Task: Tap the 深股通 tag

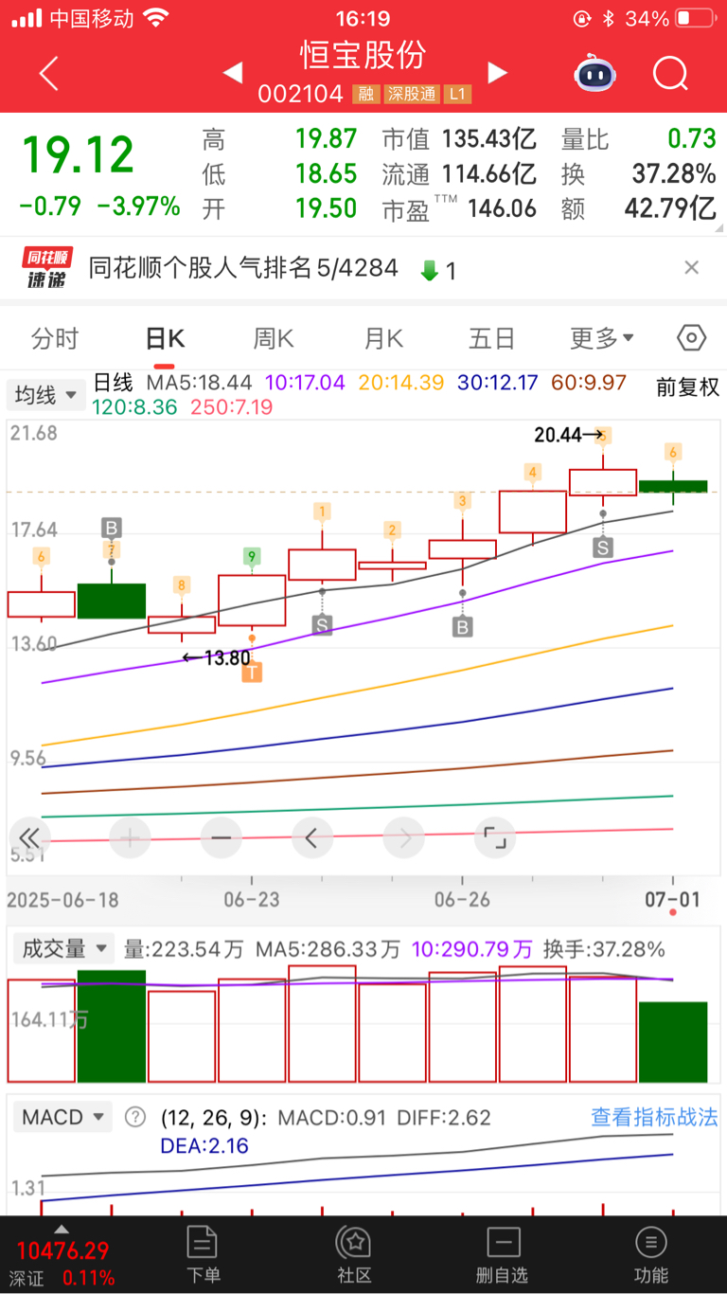Action: [412, 95]
